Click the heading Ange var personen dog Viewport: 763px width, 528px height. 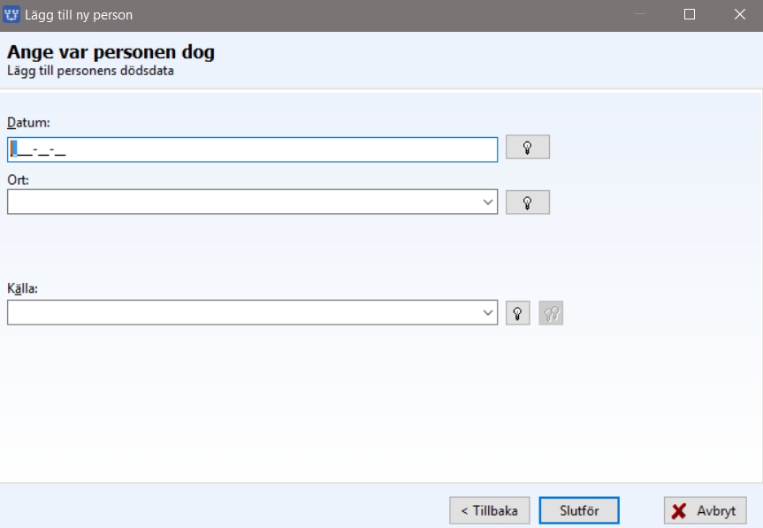(x=111, y=52)
